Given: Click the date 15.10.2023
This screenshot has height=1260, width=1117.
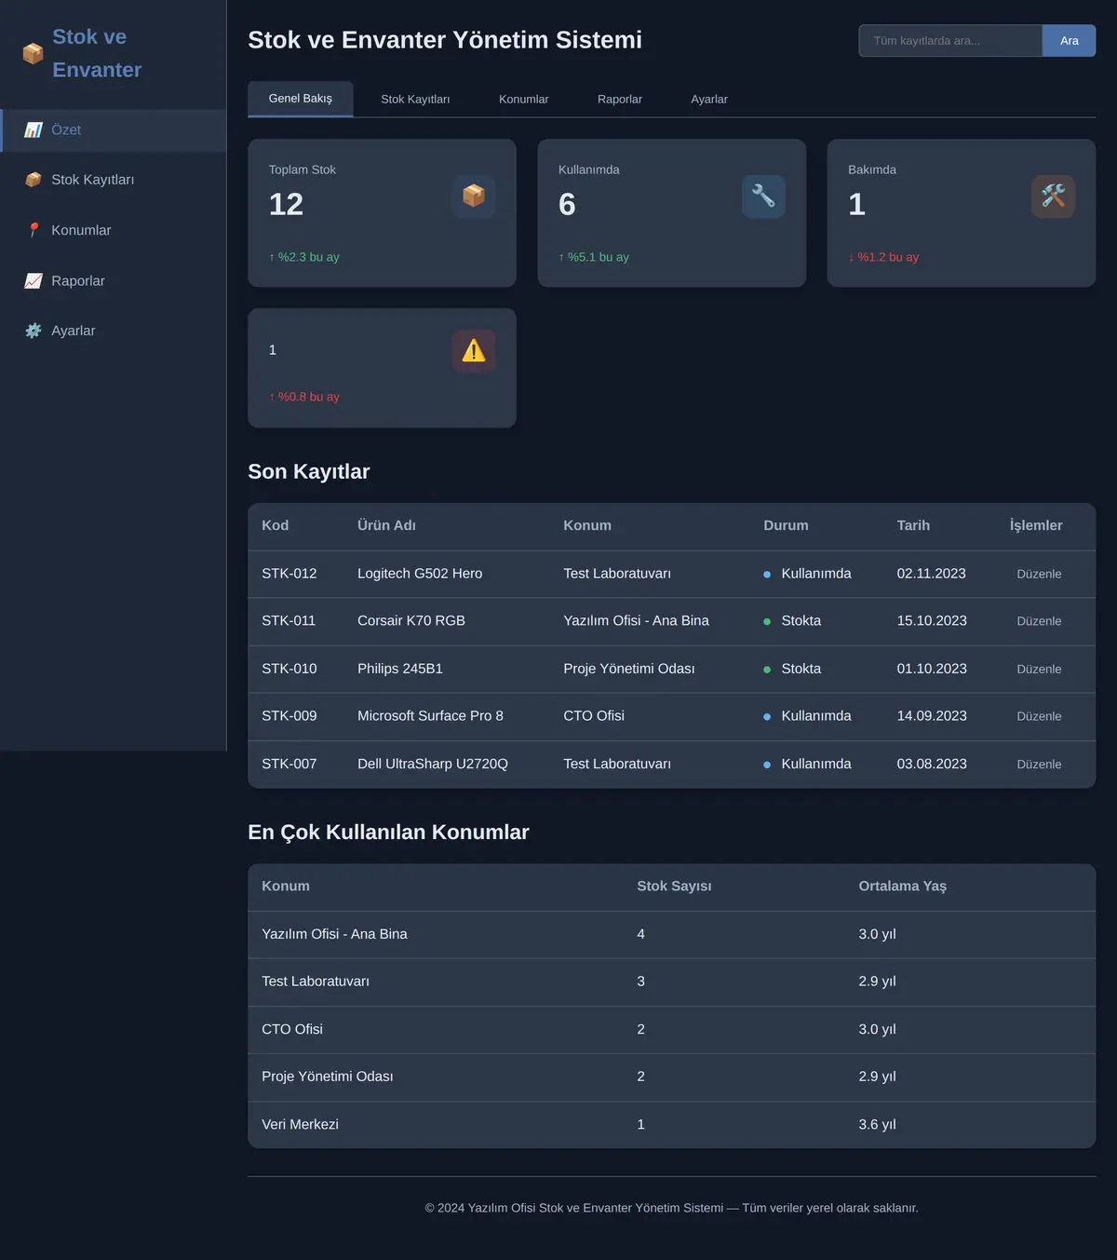Looking at the screenshot, I should click(x=932, y=621).
